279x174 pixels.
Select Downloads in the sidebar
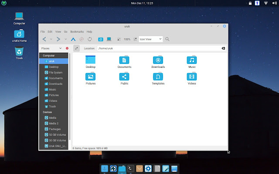pyautogui.click(x=54, y=84)
